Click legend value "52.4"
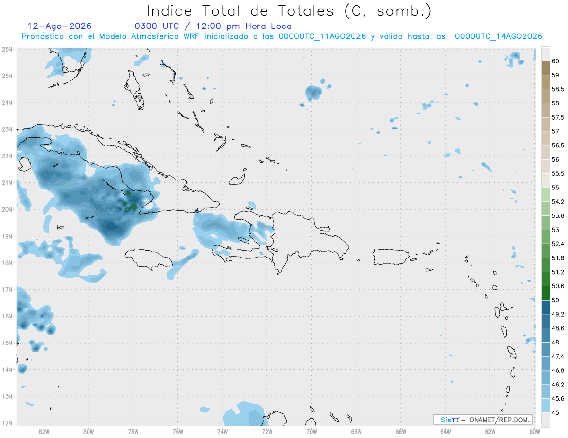 tap(558, 244)
